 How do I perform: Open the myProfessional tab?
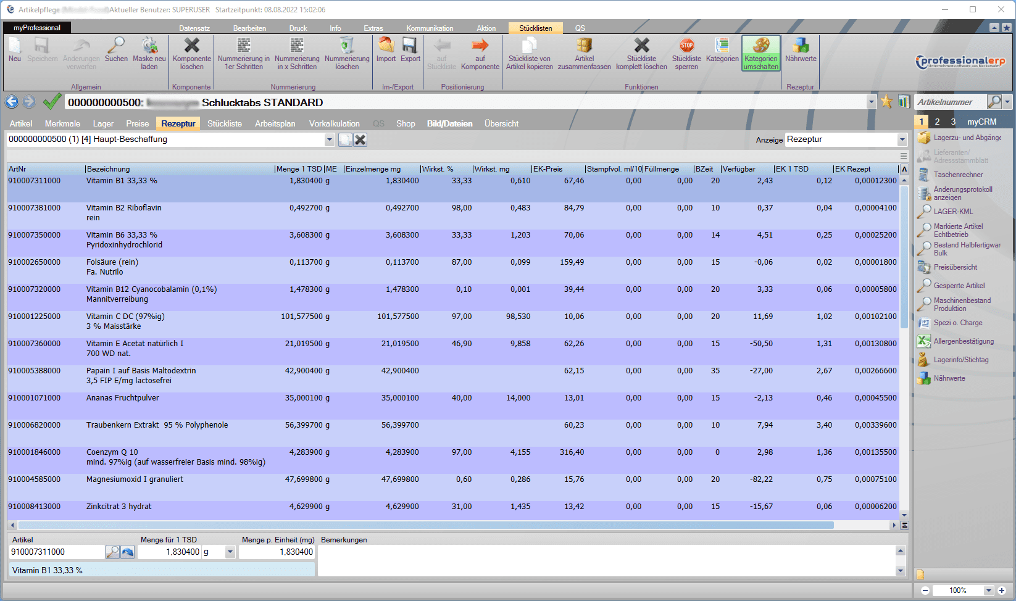pyautogui.click(x=37, y=28)
